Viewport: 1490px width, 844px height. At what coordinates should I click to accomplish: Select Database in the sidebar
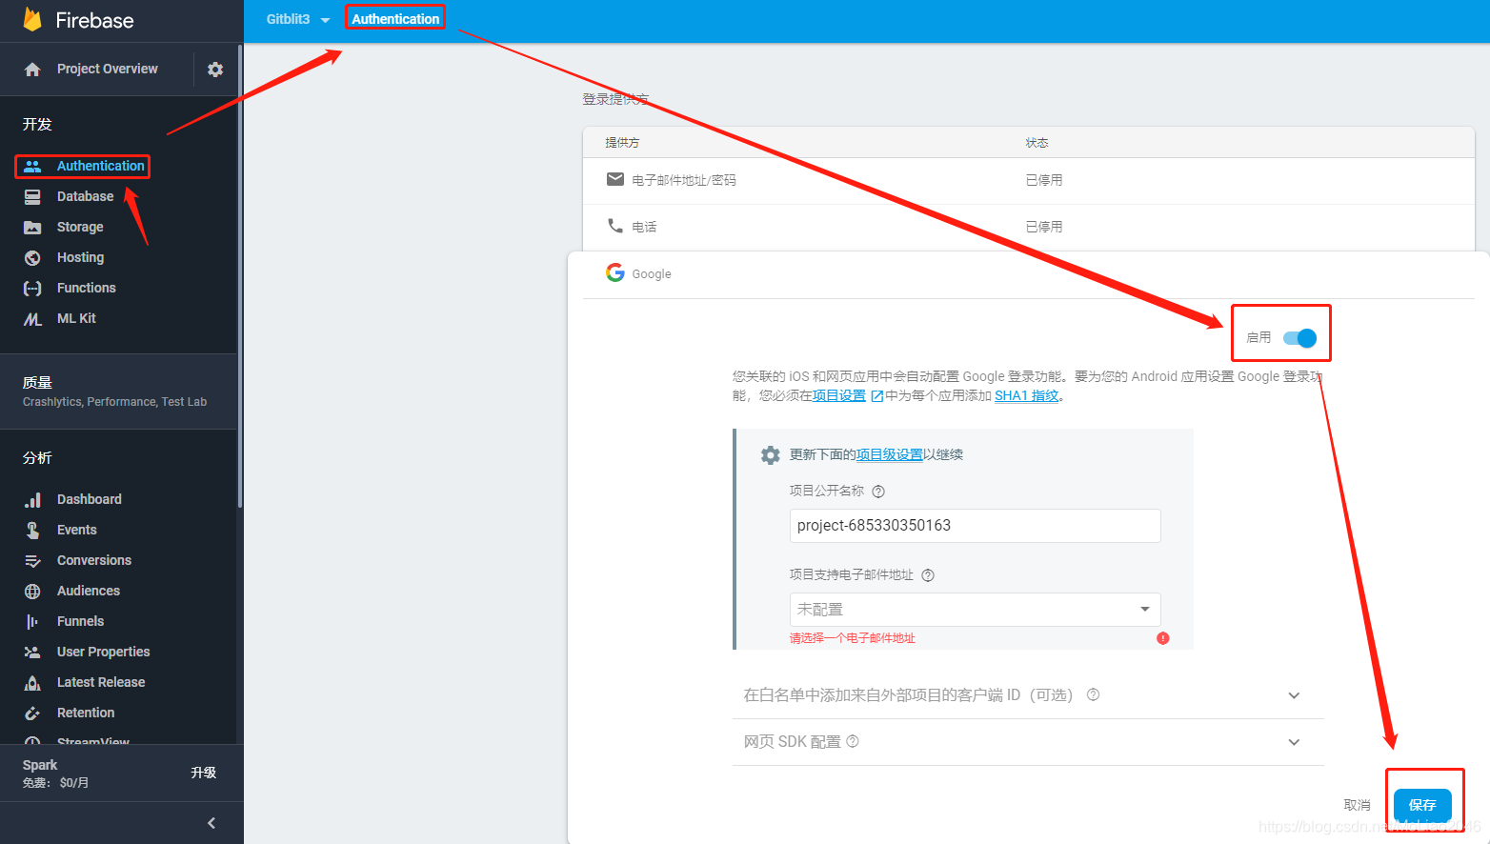pos(85,196)
